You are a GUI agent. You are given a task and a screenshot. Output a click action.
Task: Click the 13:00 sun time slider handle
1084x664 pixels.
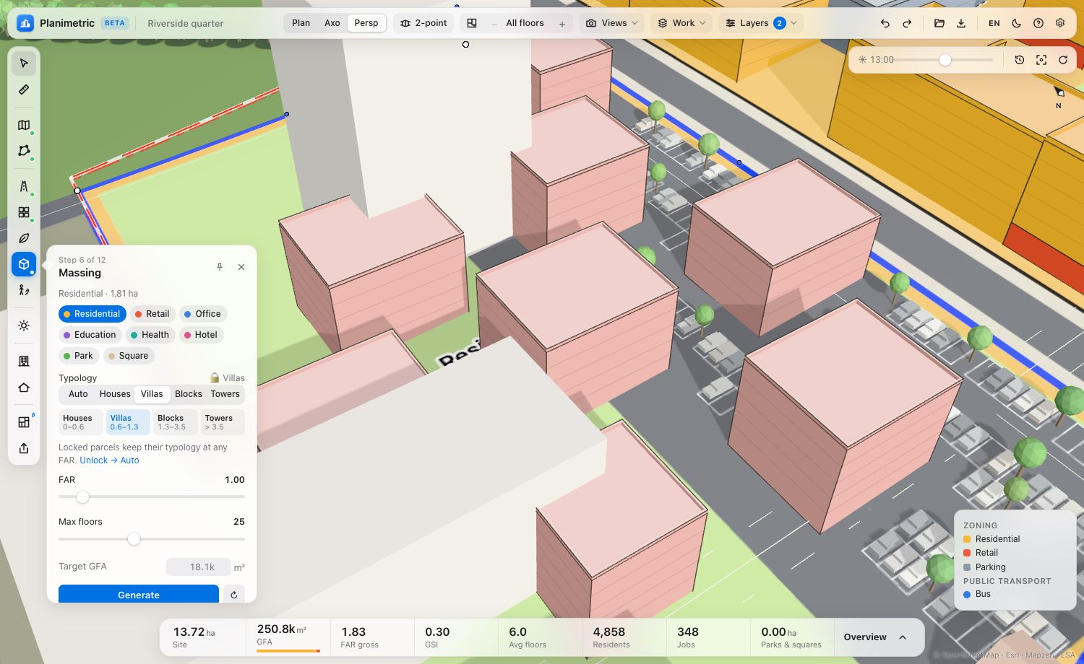pyautogui.click(x=945, y=60)
